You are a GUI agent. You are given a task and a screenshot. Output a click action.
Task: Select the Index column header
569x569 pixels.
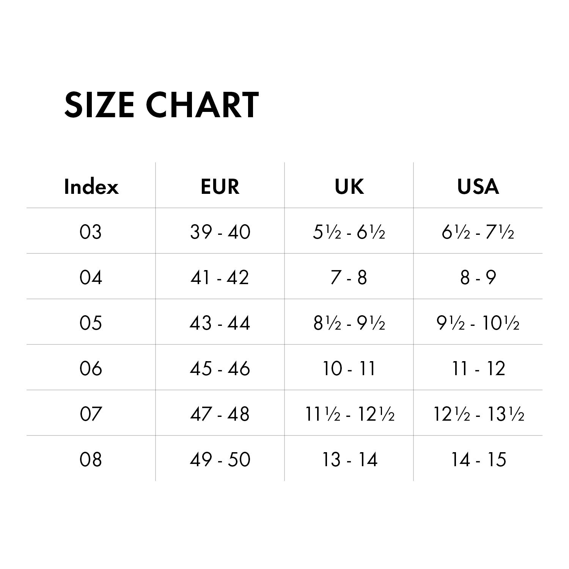(91, 187)
